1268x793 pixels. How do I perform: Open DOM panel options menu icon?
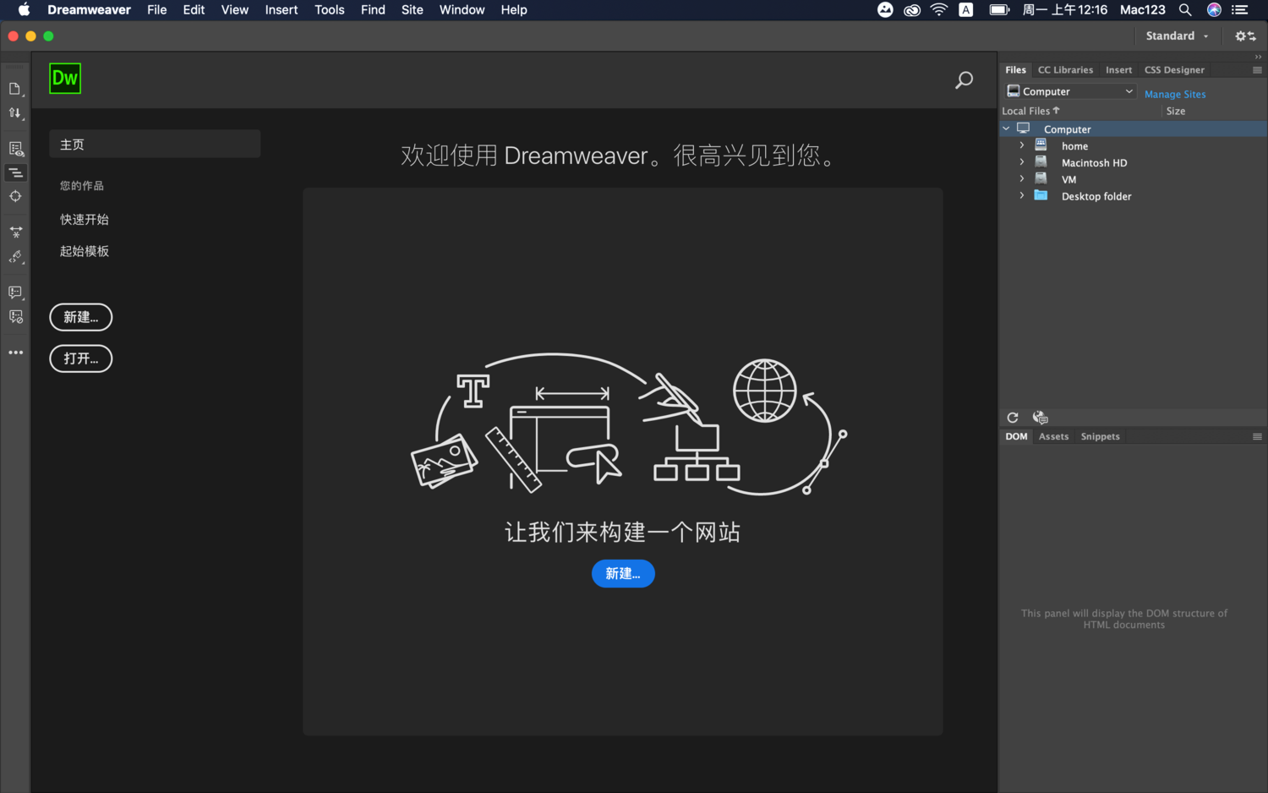pyautogui.click(x=1257, y=436)
